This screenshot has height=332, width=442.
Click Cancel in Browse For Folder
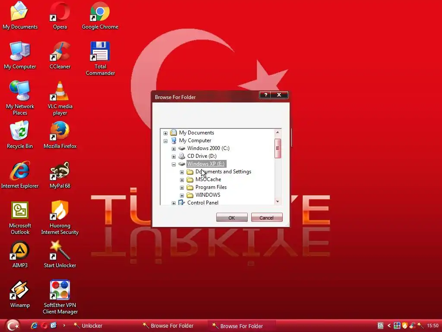267,218
